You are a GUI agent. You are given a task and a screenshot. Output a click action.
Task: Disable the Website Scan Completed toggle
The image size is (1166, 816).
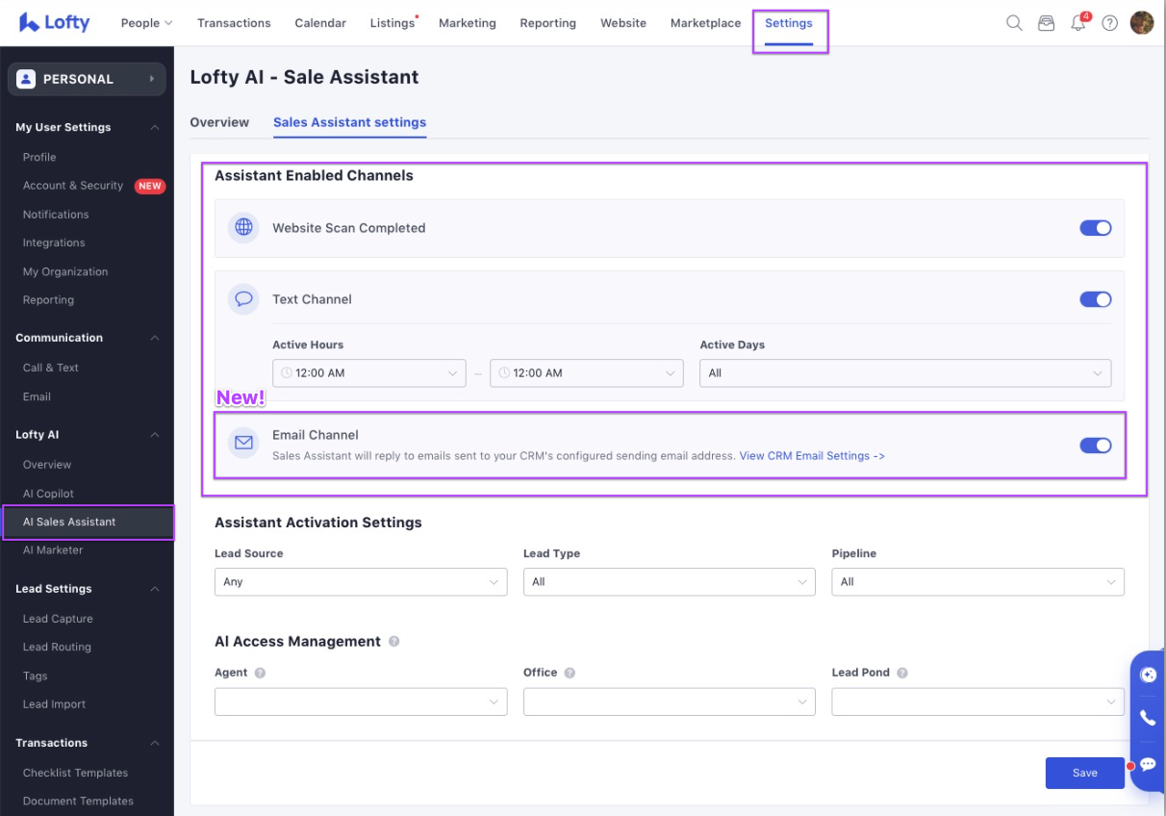point(1095,228)
